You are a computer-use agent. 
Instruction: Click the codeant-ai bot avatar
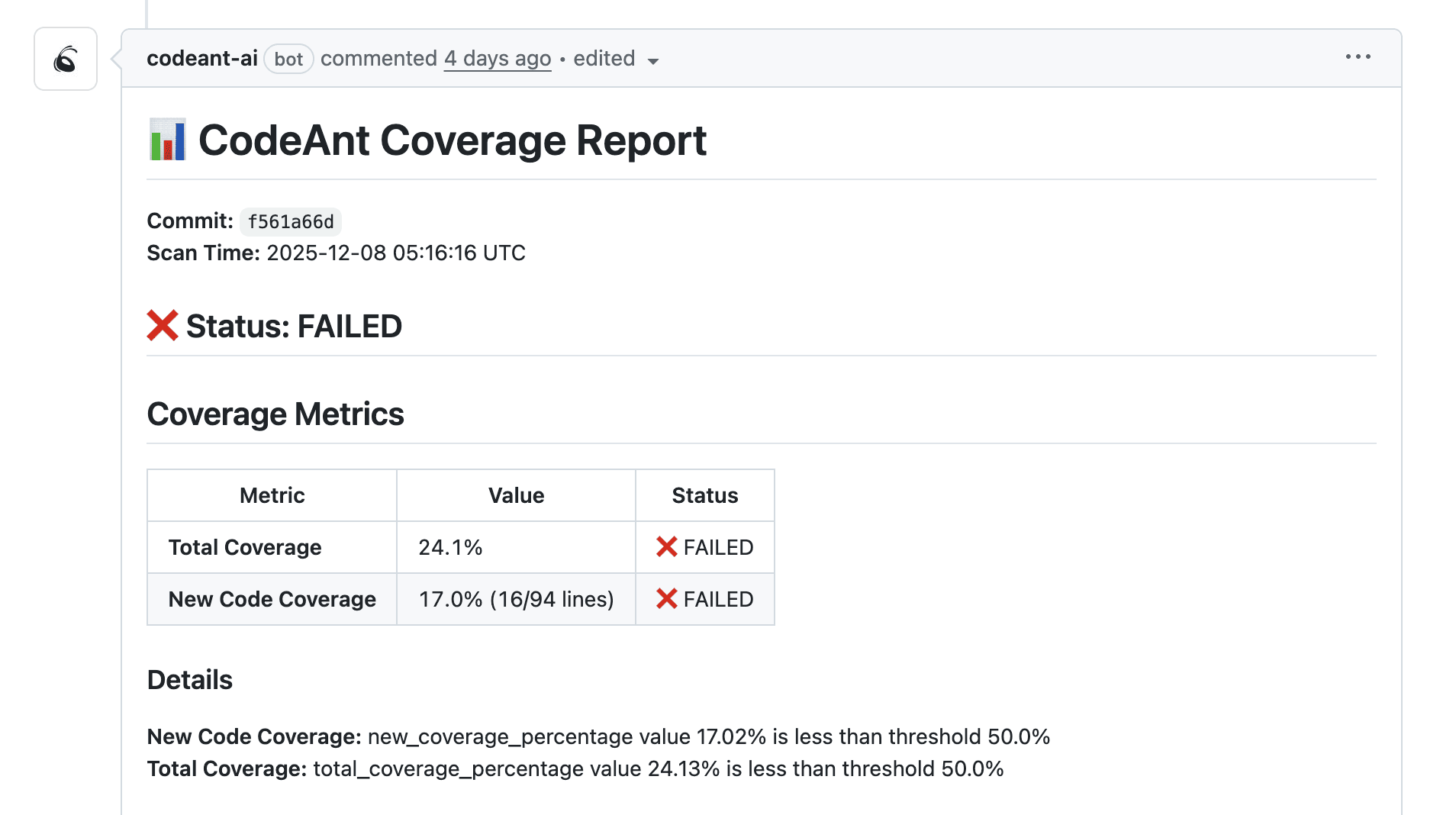(x=65, y=59)
